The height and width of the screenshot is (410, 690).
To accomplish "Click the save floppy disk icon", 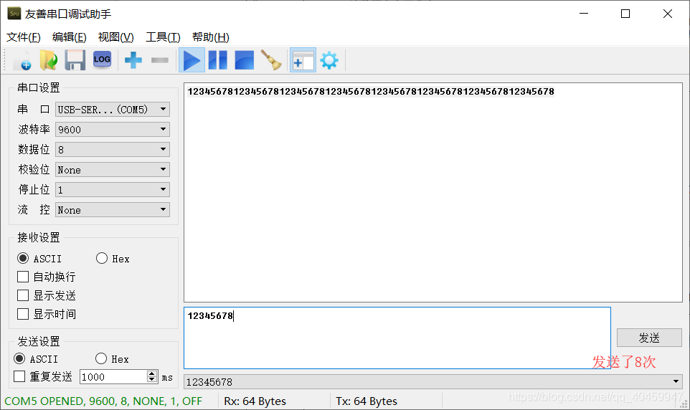I will pyautogui.click(x=75, y=60).
